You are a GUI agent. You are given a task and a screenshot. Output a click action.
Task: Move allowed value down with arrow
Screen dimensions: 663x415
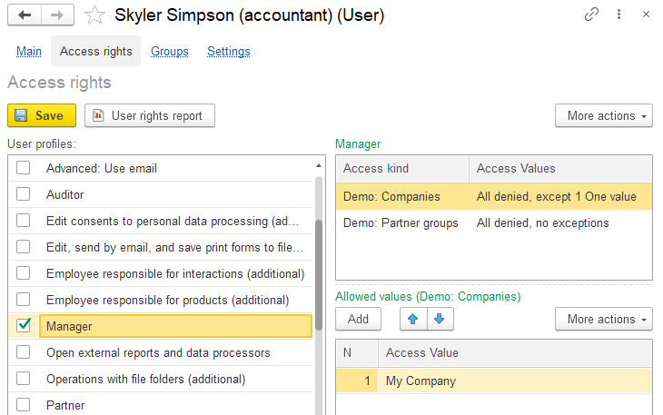click(x=439, y=319)
